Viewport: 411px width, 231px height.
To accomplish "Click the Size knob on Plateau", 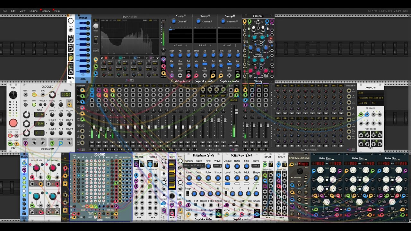I will click(251, 47).
